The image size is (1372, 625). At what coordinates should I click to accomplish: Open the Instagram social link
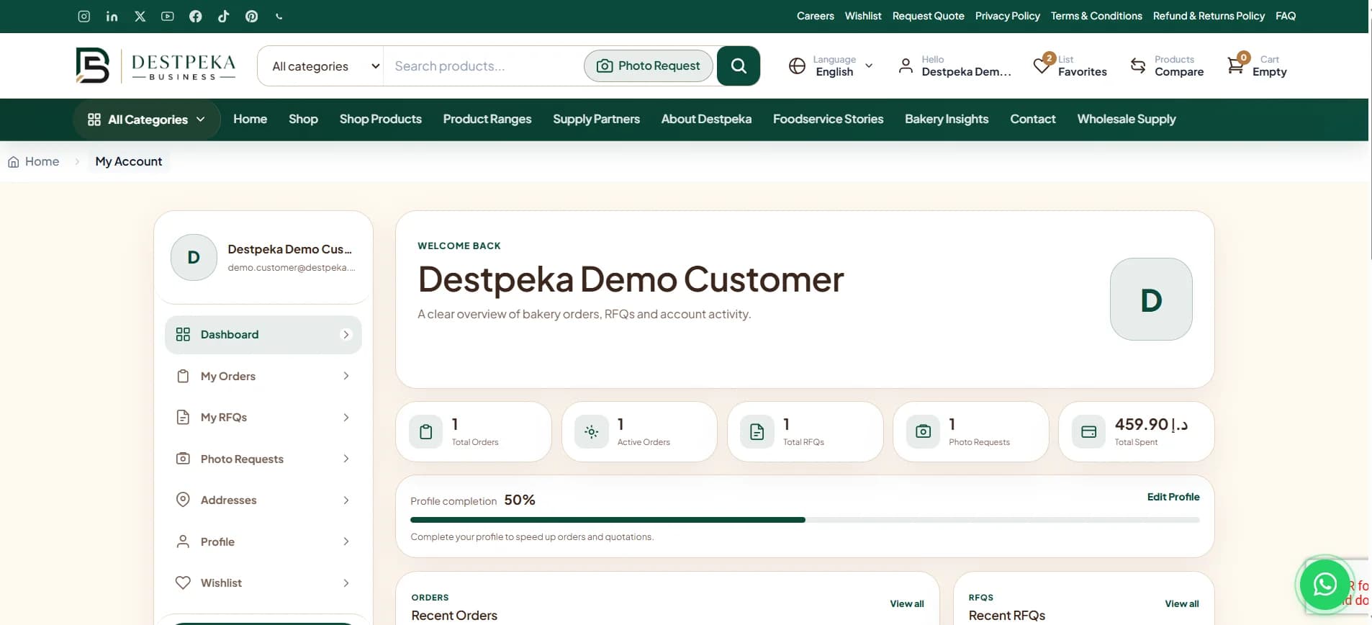(x=84, y=16)
